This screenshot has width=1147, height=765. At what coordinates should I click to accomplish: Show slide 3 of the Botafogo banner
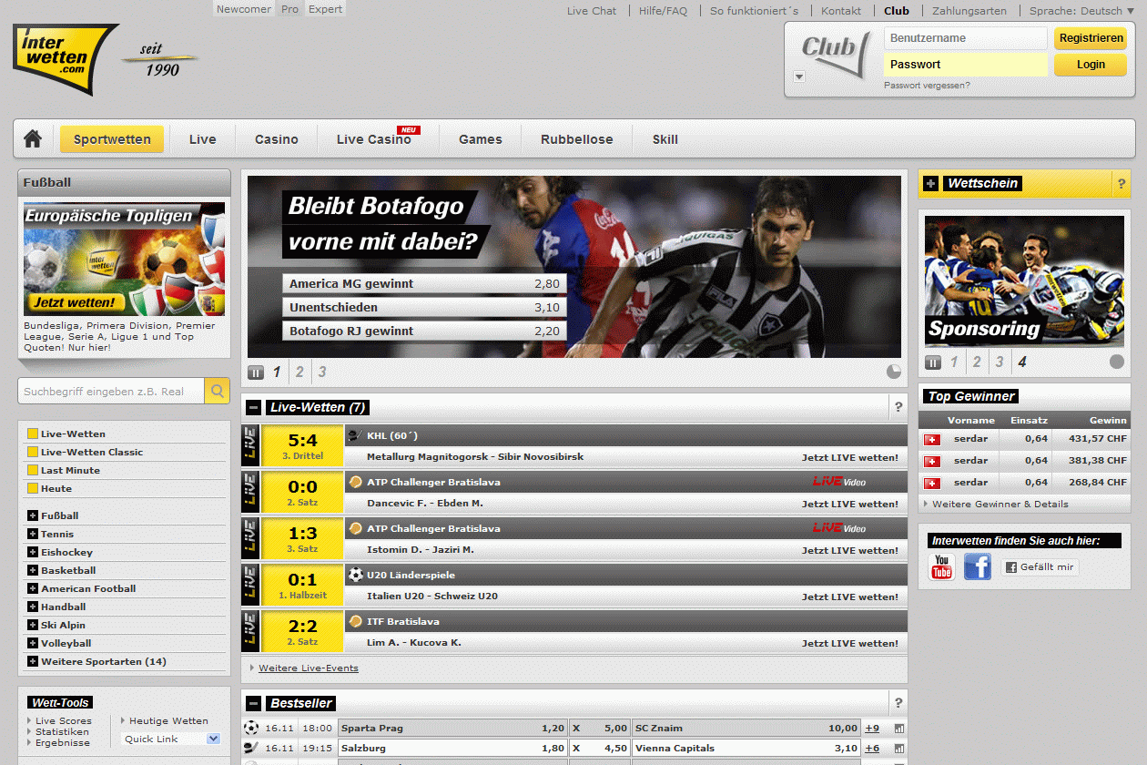coord(321,372)
